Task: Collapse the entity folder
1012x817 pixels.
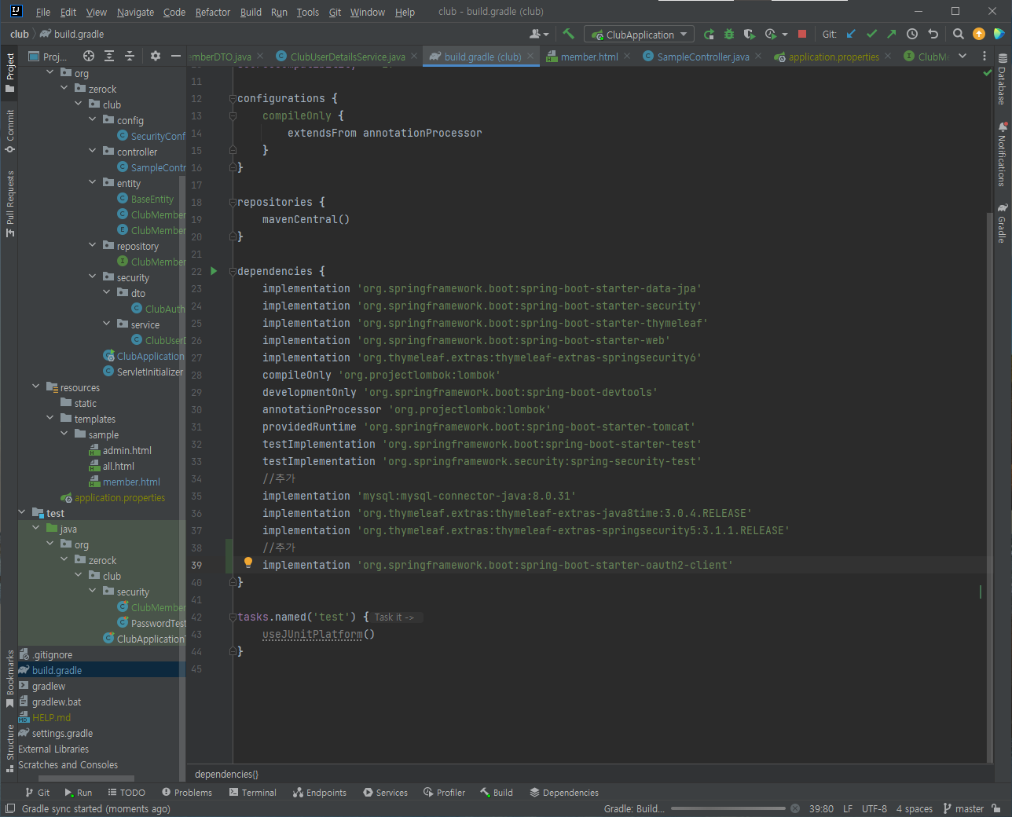Action: coord(93,183)
